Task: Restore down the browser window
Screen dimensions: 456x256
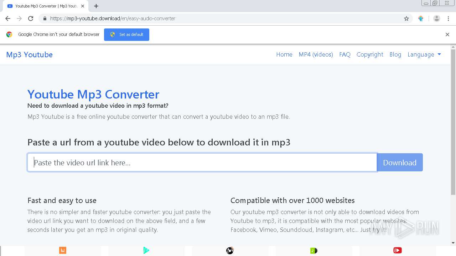Action: tap(435, 3)
